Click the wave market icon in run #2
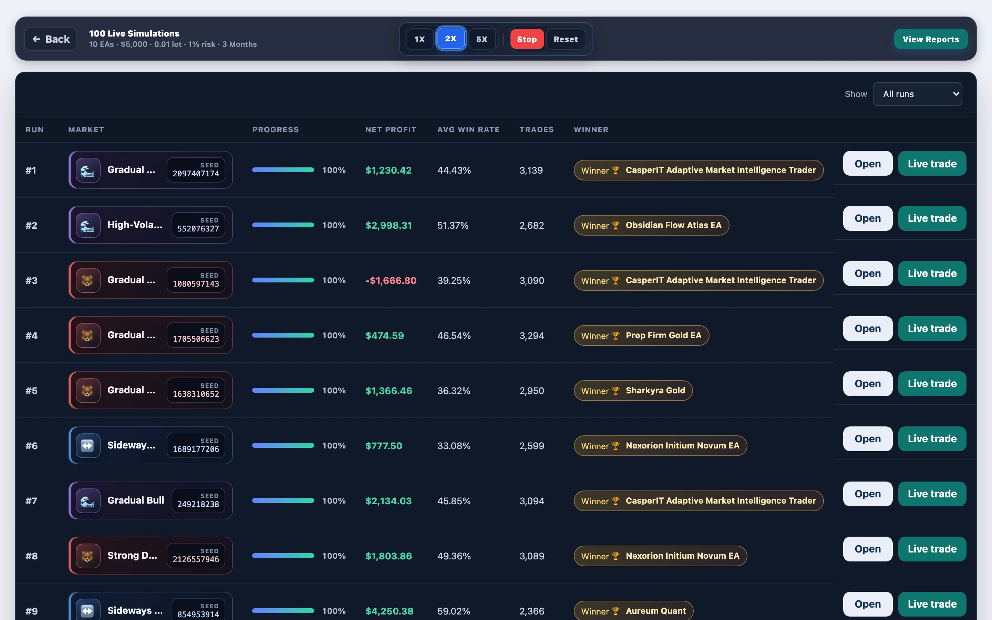The image size is (992, 620). click(88, 225)
